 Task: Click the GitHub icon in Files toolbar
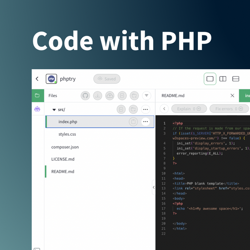click(85, 96)
